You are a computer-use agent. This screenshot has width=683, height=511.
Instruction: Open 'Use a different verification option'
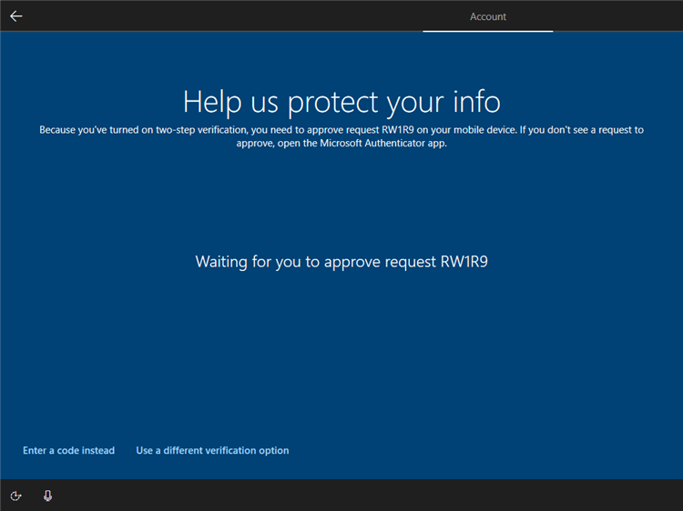pyautogui.click(x=212, y=451)
